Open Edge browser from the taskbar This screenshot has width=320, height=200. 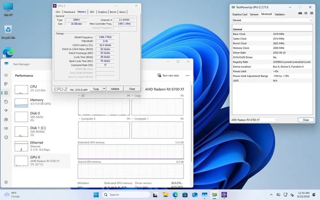pyautogui.click(x=175, y=195)
